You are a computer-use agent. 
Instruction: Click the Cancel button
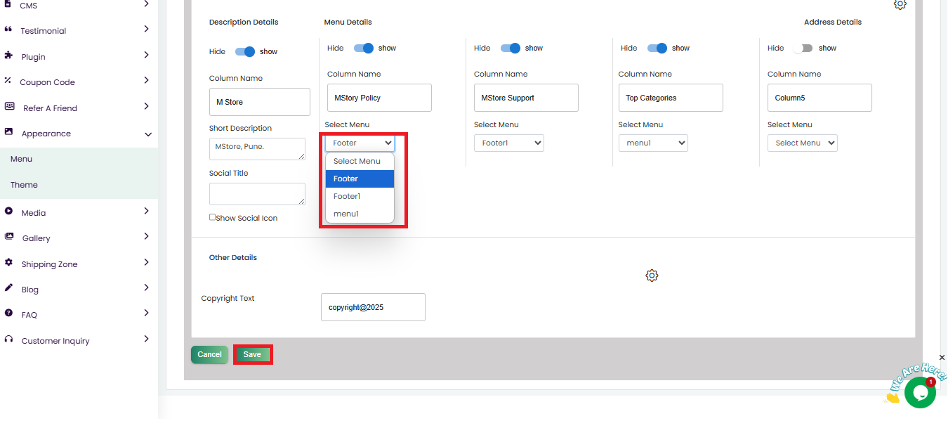(x=209, y=355)
